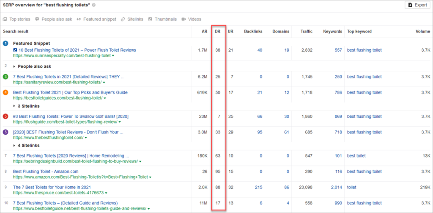Click the help icon next to SERP overview title

click(93, 5)
